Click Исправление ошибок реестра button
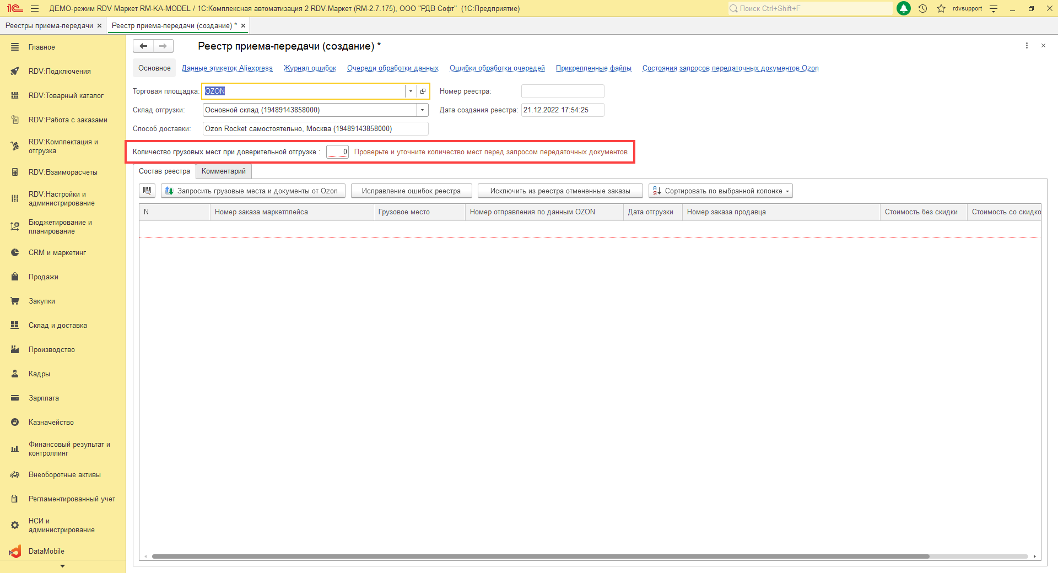 tap(411, 191)
